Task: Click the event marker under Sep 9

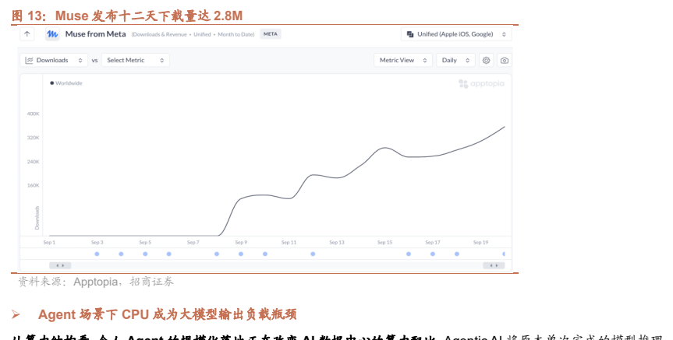Action: tap(241, 254)
